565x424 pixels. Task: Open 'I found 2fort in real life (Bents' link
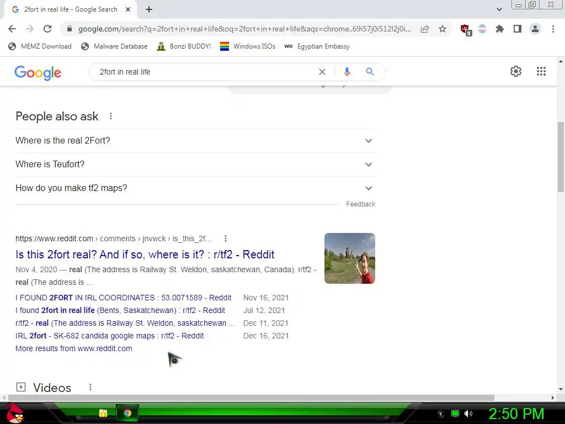pyautogui.click(x=120, y=310)
